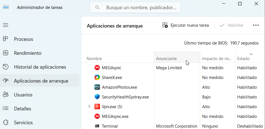Click the red Vpn.exe icon
265x129 pixels.
97,106
